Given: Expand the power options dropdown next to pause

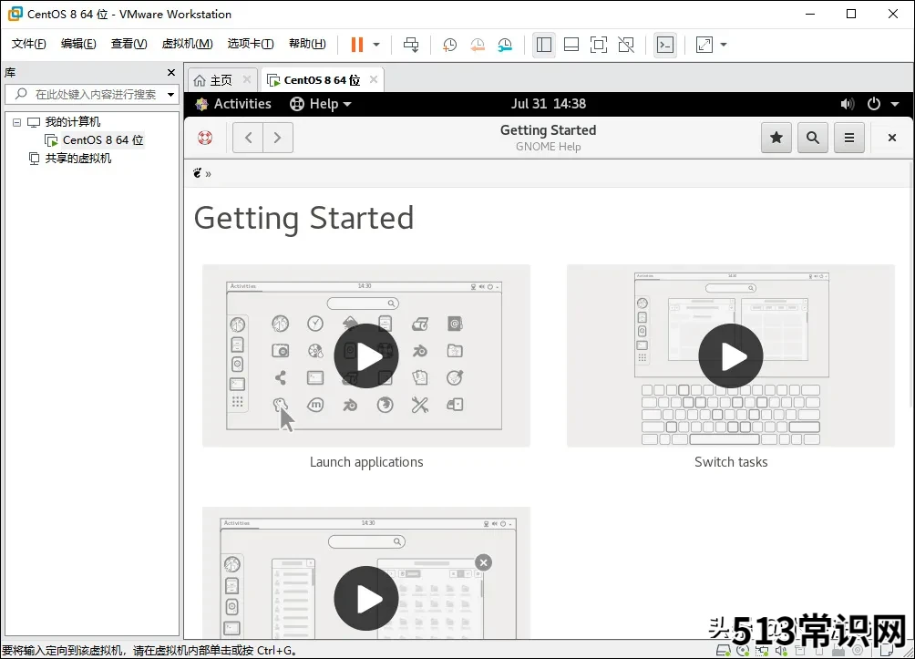Looking at the screenshot, I should tap(376, 45).
